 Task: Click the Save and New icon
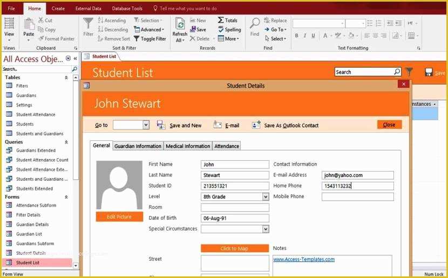(x=161, y=125)
